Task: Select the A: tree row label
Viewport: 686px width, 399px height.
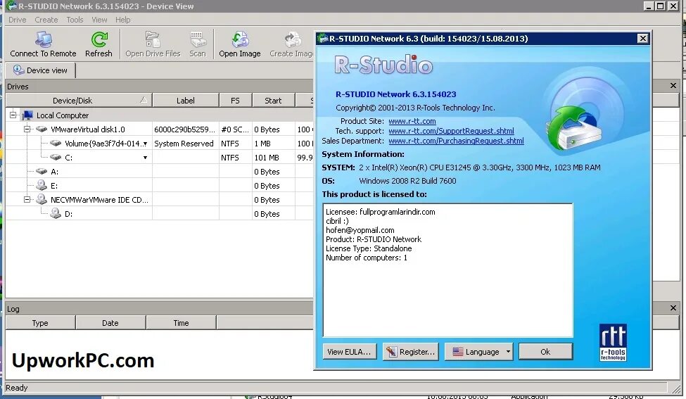Action: pyautogui.click(x=54, y=172)
